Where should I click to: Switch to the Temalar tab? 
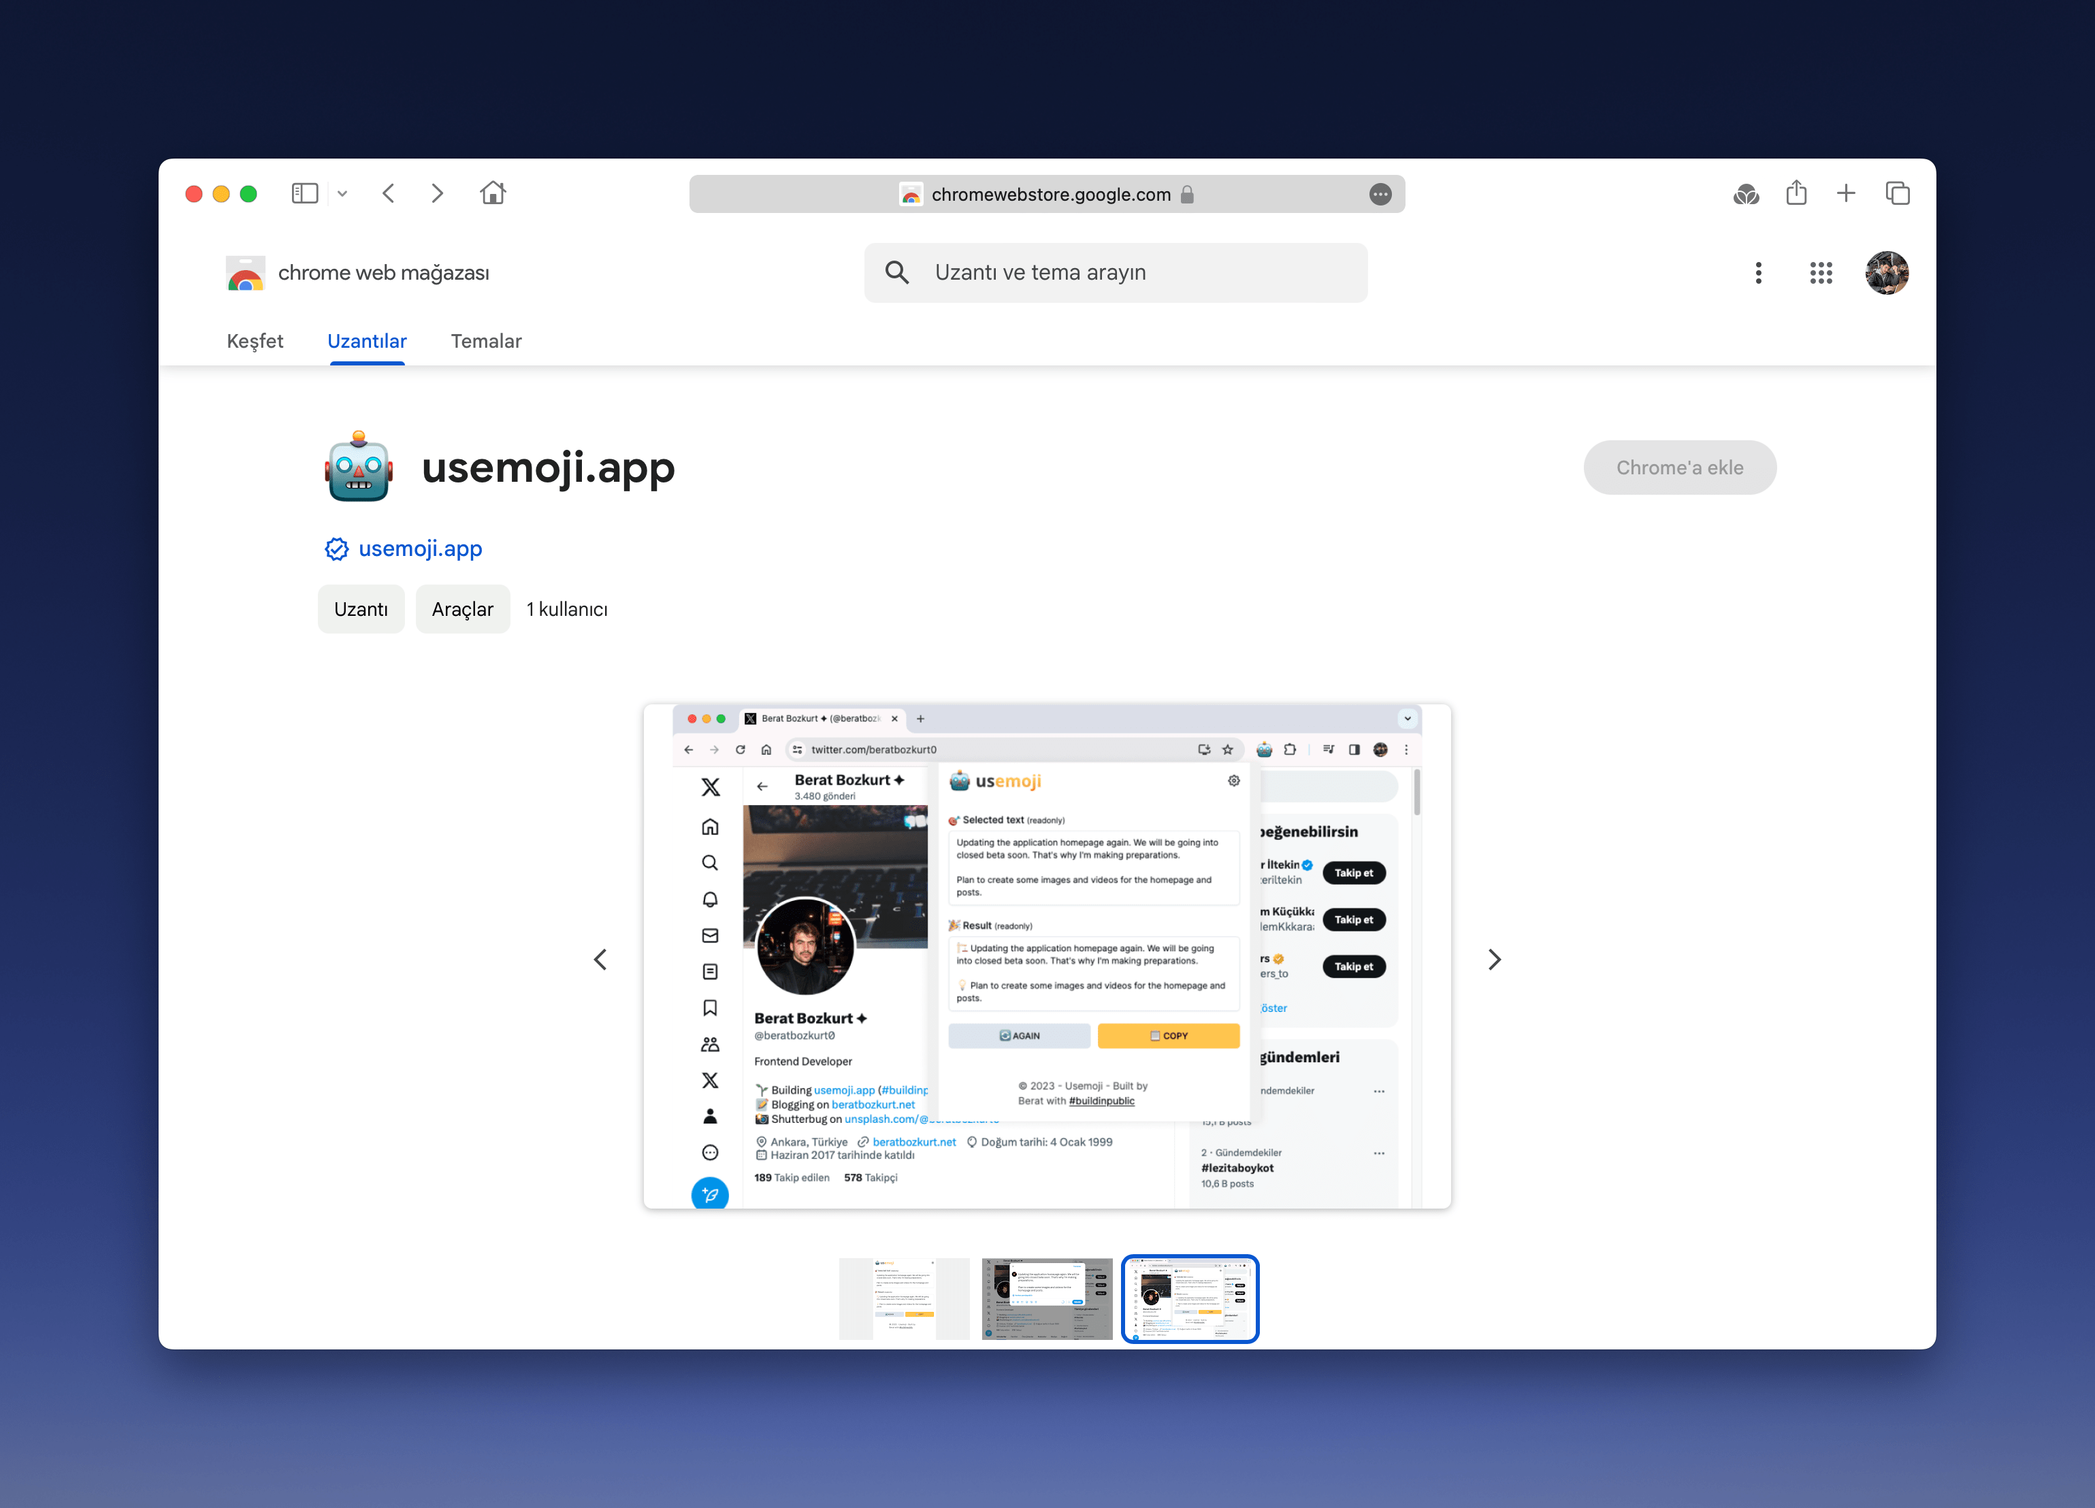point(486,341)
